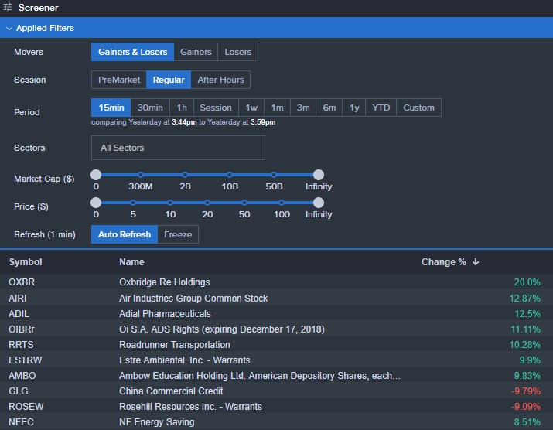Image resolution: width=553 pixels, height=430 pixels.
Task: Click Market Cap 10B slider tick
Action: tap(230, 175)
